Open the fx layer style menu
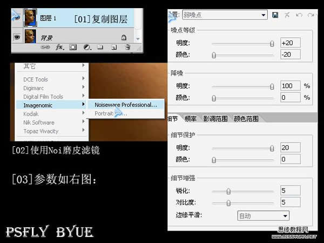 click(x=60, y=48)
